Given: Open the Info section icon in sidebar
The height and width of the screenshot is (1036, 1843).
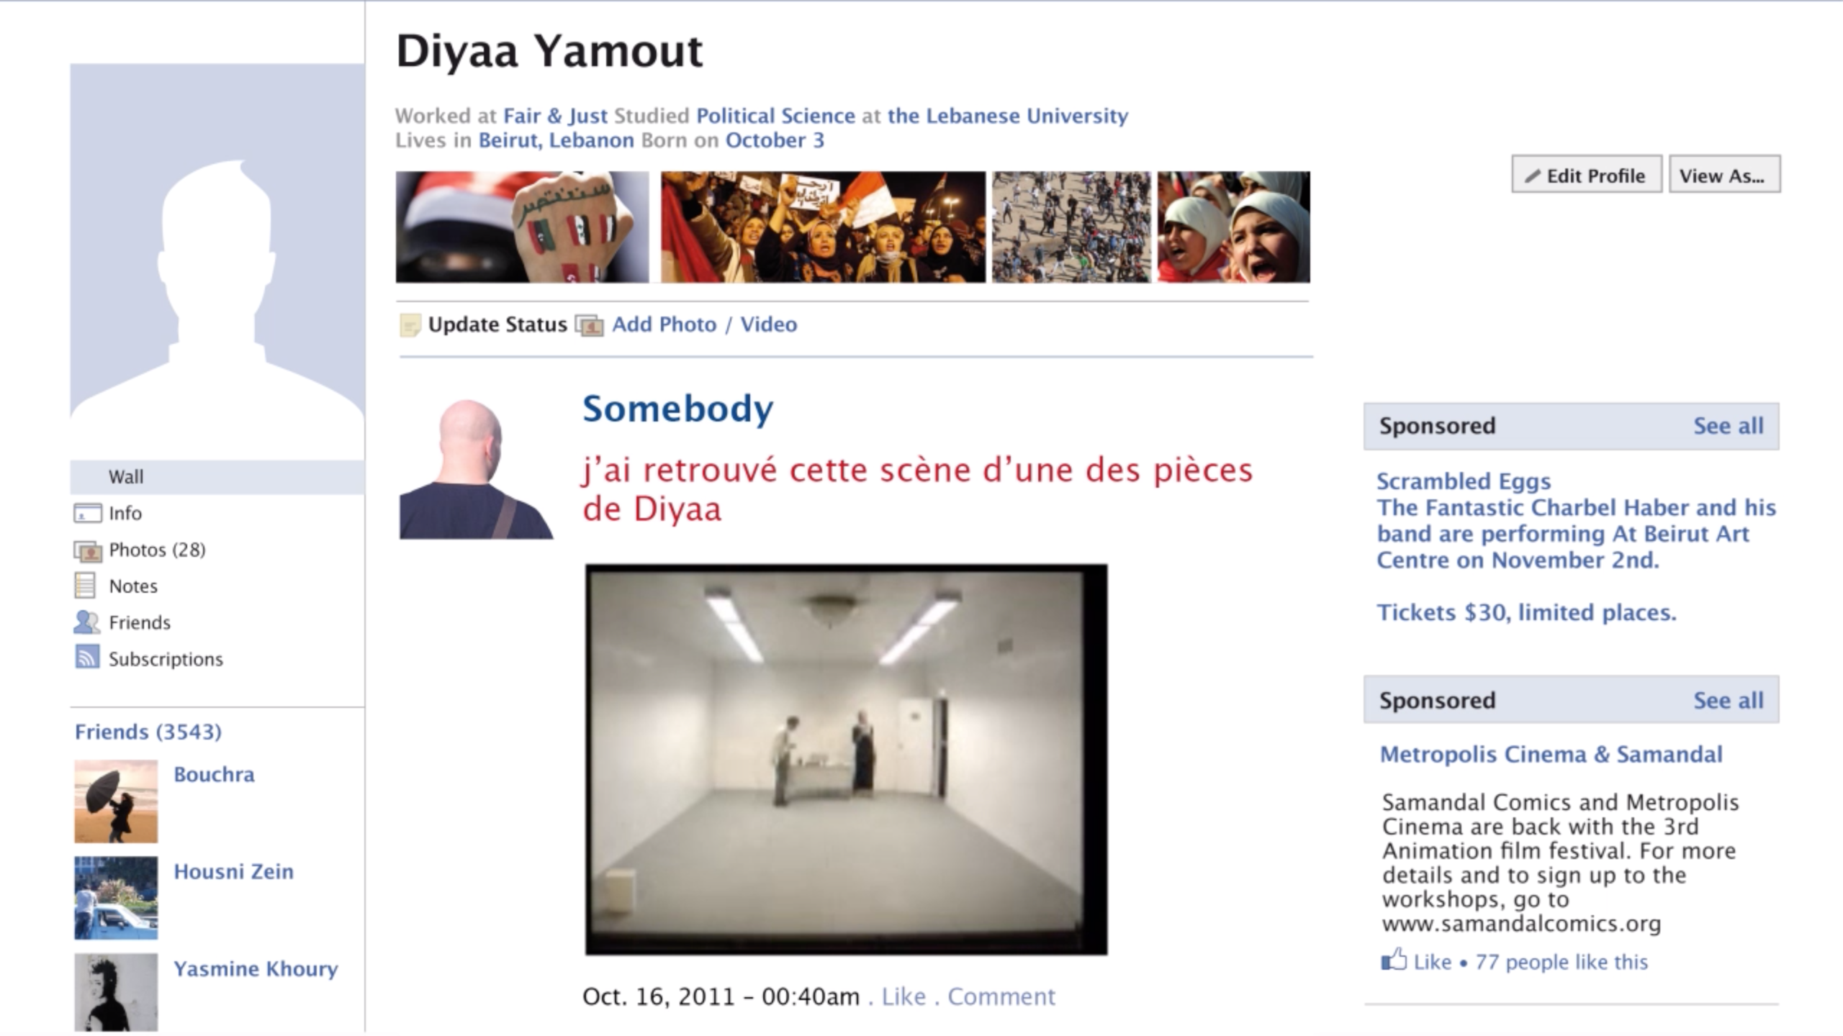Looking at the screenshot, I should click(87, 514).
